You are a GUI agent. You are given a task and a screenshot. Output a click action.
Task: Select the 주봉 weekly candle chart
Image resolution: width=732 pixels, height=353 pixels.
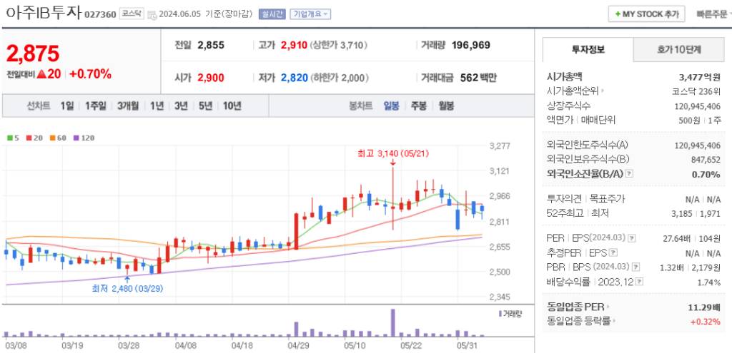[418, 106]
